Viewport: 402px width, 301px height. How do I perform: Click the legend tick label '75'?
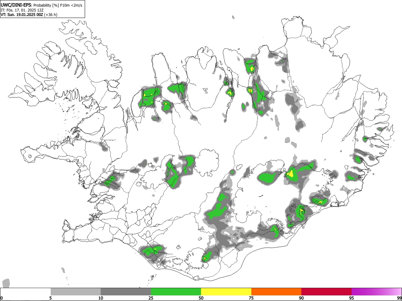(251, 298)
